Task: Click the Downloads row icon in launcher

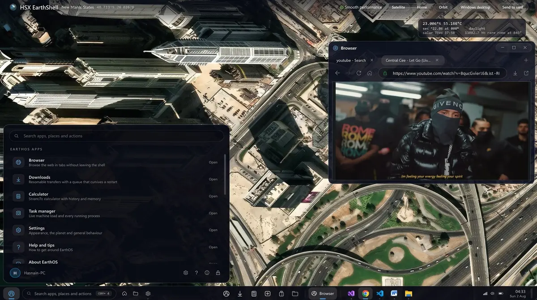Action: tap(18, 179)
